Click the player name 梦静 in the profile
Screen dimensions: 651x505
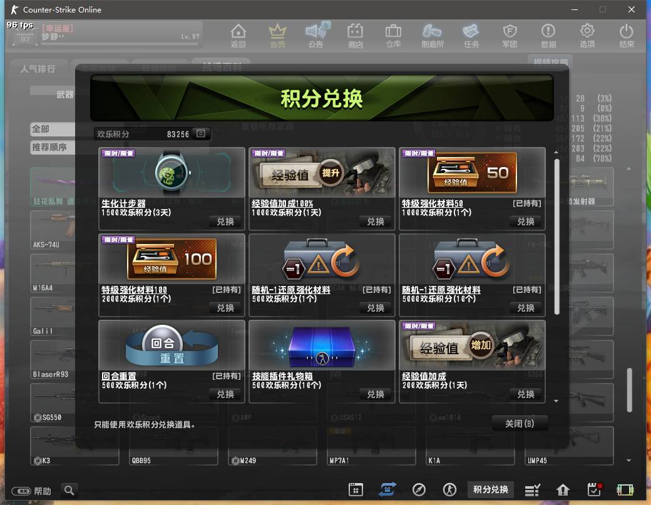point(50,37)
